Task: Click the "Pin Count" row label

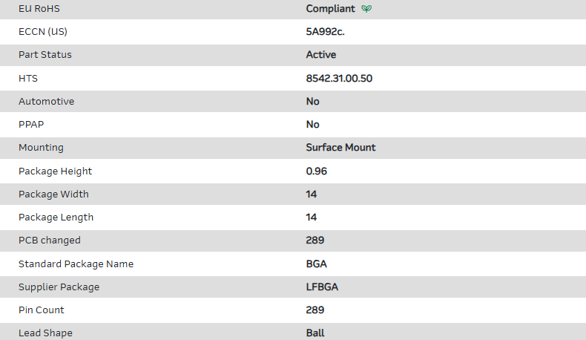Action: point(42,310)
